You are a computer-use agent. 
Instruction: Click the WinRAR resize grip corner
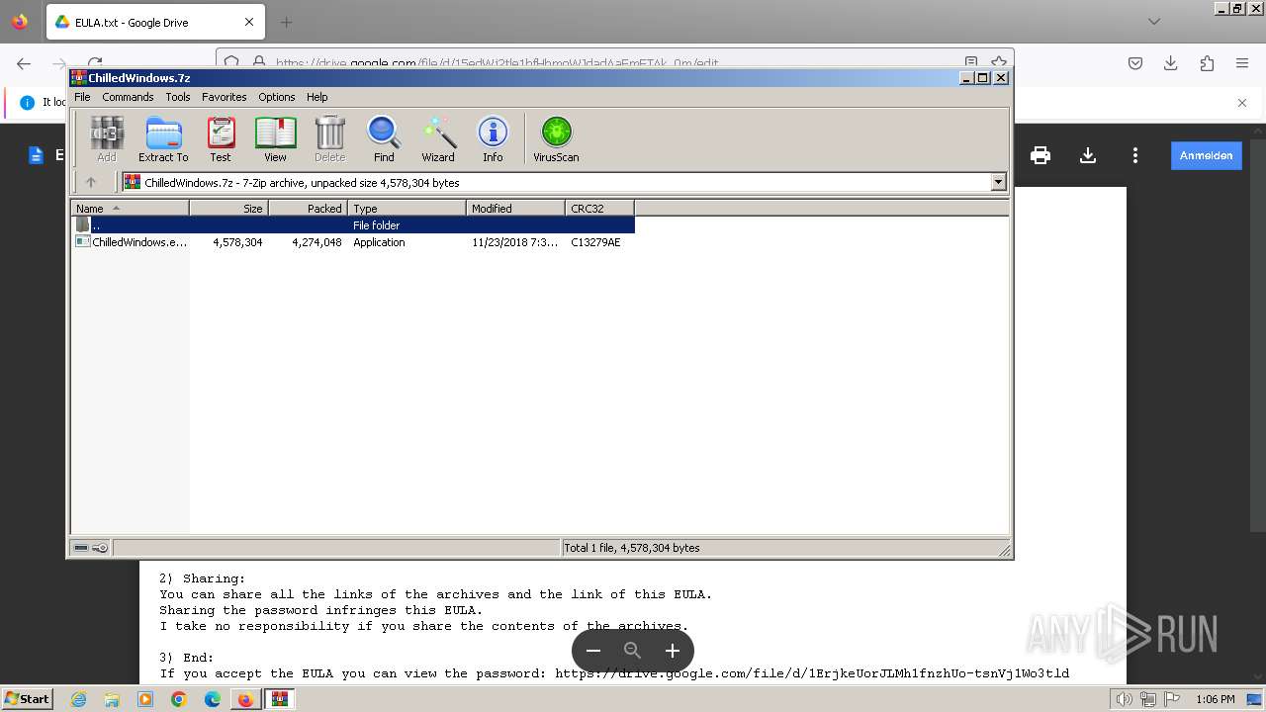tap(1004, 550)
